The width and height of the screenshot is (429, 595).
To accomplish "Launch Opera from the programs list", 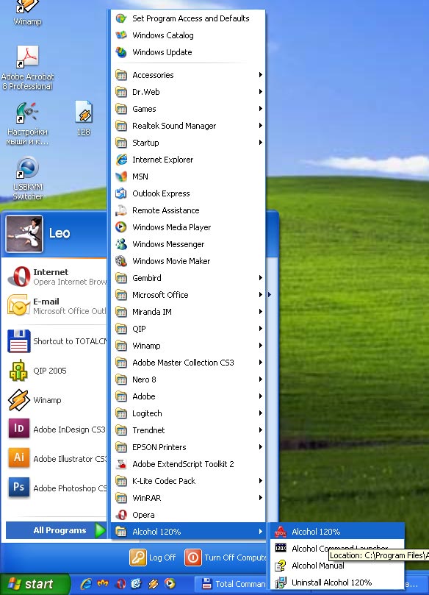I will 188,515.
